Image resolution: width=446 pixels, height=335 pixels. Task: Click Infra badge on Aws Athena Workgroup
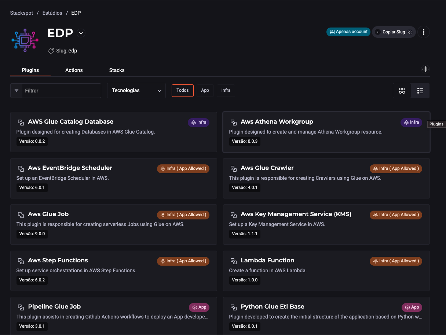[411, 122]
